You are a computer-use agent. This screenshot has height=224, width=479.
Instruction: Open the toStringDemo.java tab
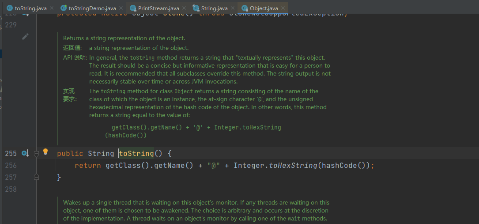point(92,8)
